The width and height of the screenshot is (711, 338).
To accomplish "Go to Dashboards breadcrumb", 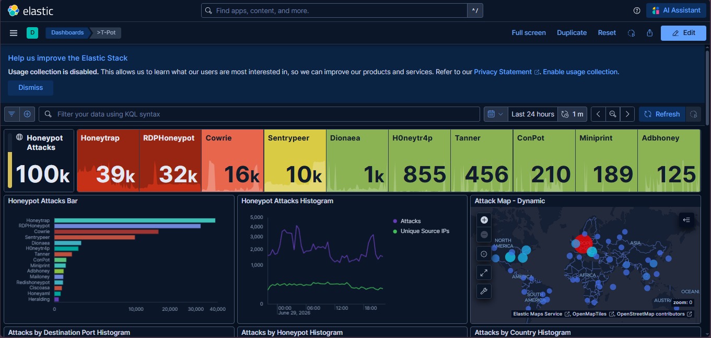I will pos(67,33).
